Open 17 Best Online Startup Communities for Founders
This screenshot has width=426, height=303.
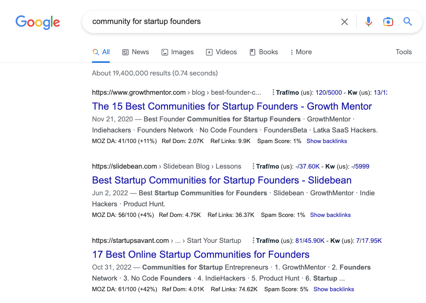coord(201,254)
